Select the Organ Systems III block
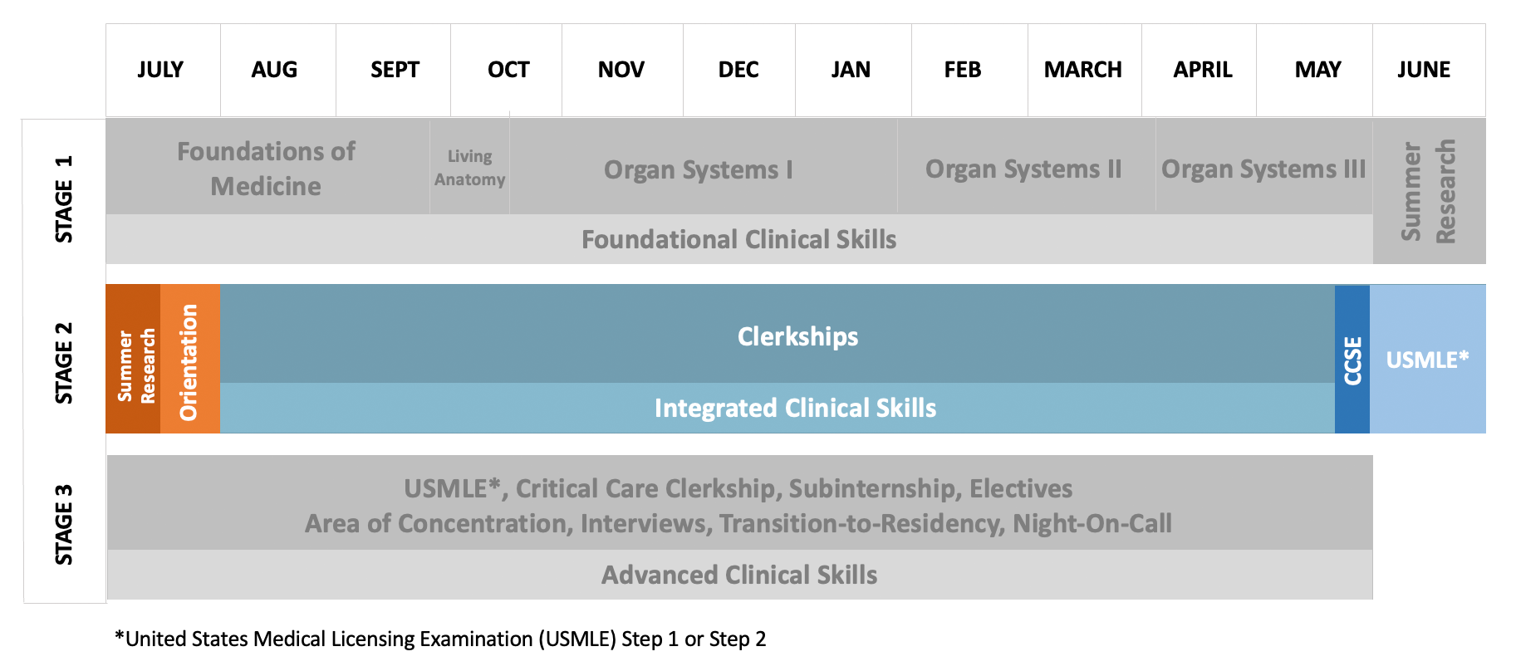The width and height of the screenshot is (1516, 671). click(x=1263, y=169)
